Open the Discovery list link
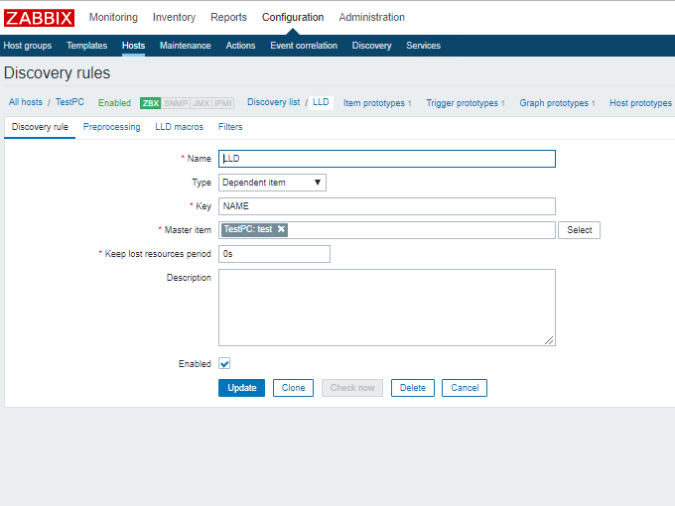 [x=273, y=102]
